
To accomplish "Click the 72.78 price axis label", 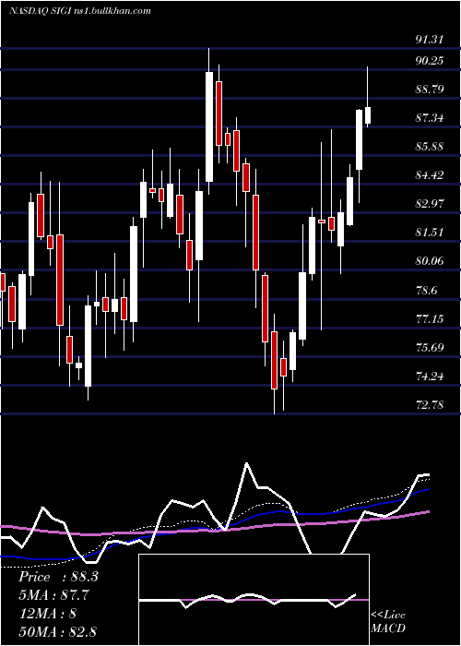I will pos(430,404).
